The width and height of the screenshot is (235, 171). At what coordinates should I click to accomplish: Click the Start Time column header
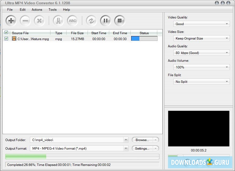click(99, 33)
